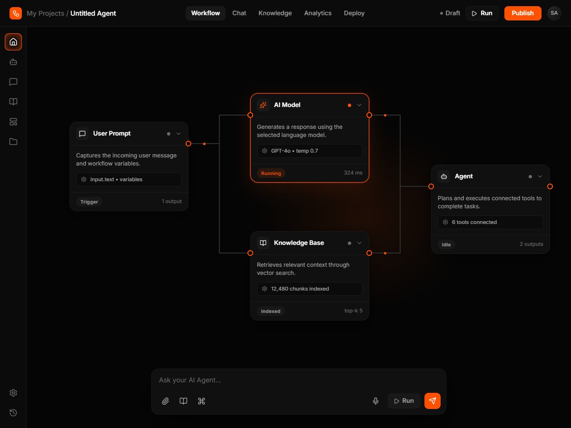Switch to the Workflow tab
This screenshot has height=428, width=571.
pos(206,13)
